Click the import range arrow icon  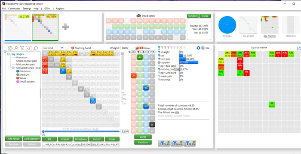click(x=29, y=48)
